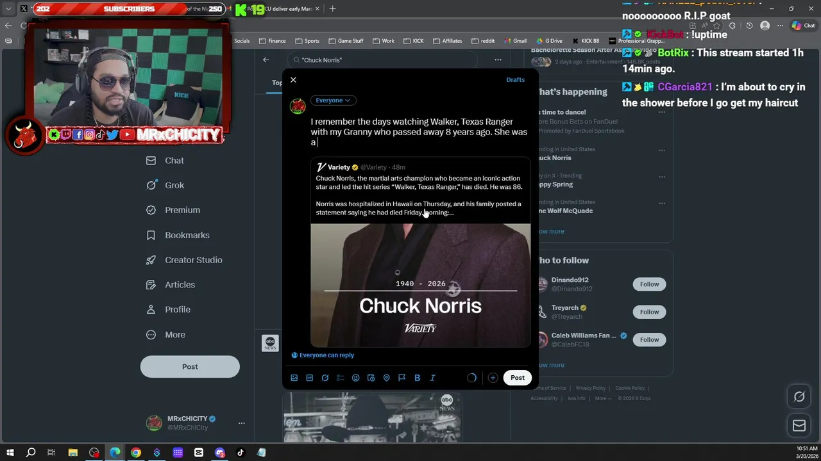Screen dimensions: 821x461
Task: Toggle italic formatting in composer
Action: click(x=432, y=378)
